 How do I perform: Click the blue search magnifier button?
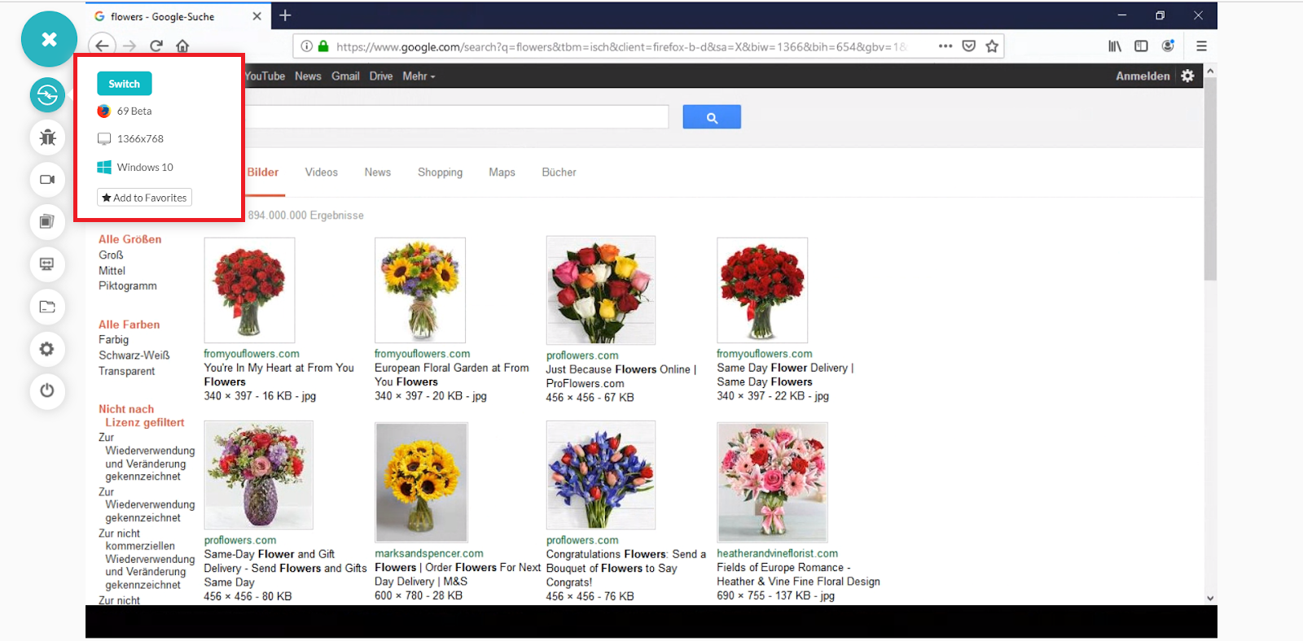[x=711, y=117]
